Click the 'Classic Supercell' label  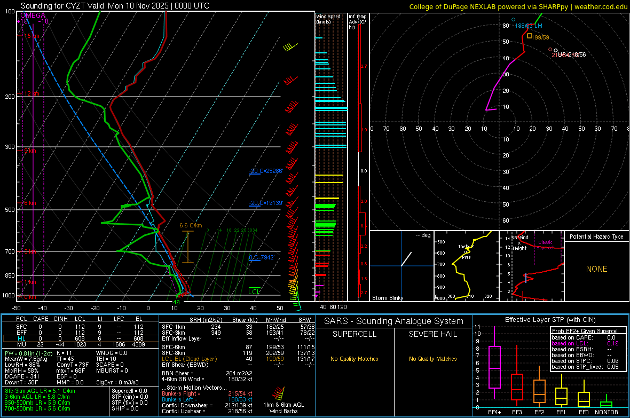point(545,245)
